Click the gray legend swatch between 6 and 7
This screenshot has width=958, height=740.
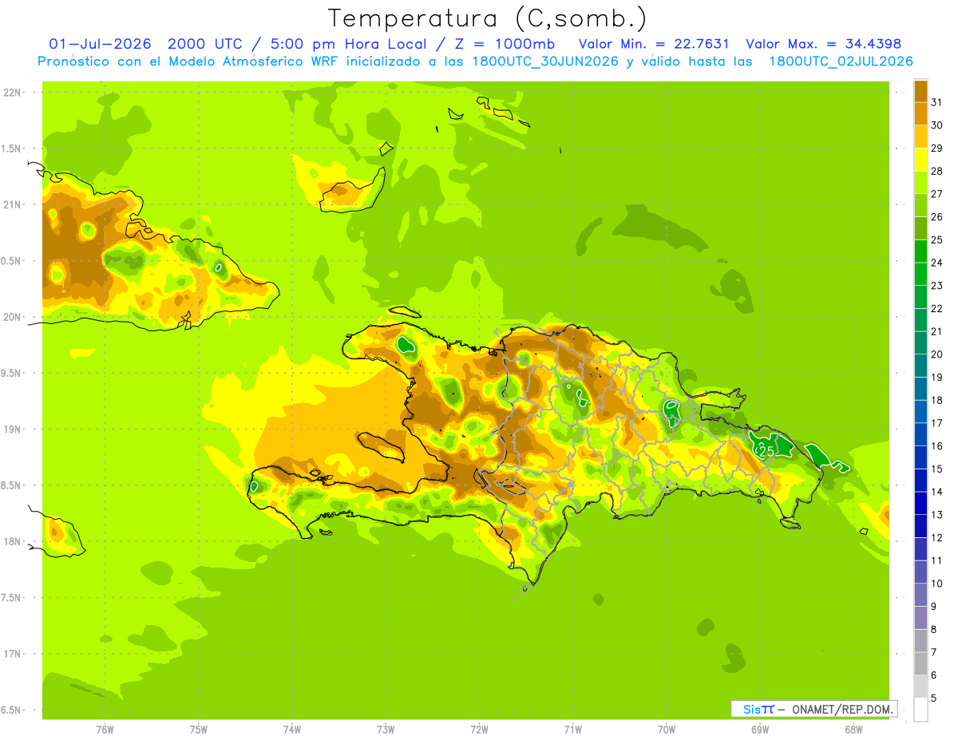tap(920, 663)
